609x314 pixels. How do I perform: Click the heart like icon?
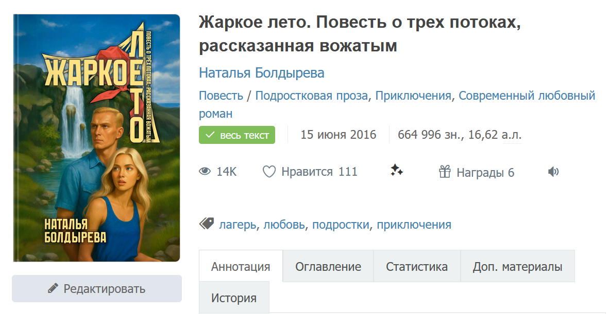269,172
